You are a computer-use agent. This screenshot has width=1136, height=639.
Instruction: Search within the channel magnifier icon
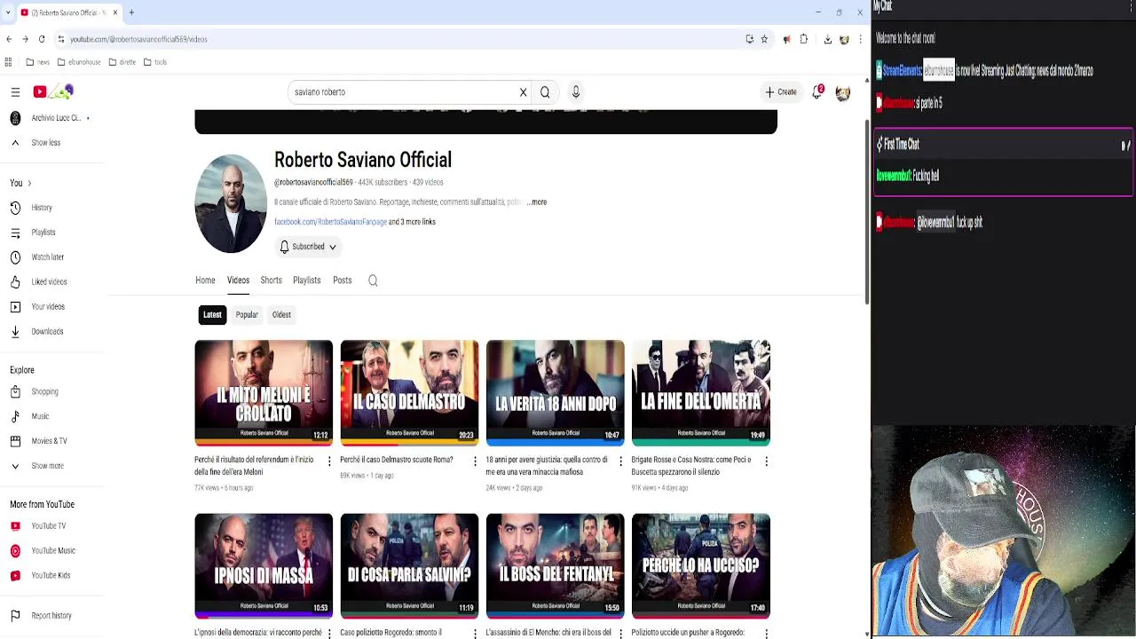click(373, 280)
